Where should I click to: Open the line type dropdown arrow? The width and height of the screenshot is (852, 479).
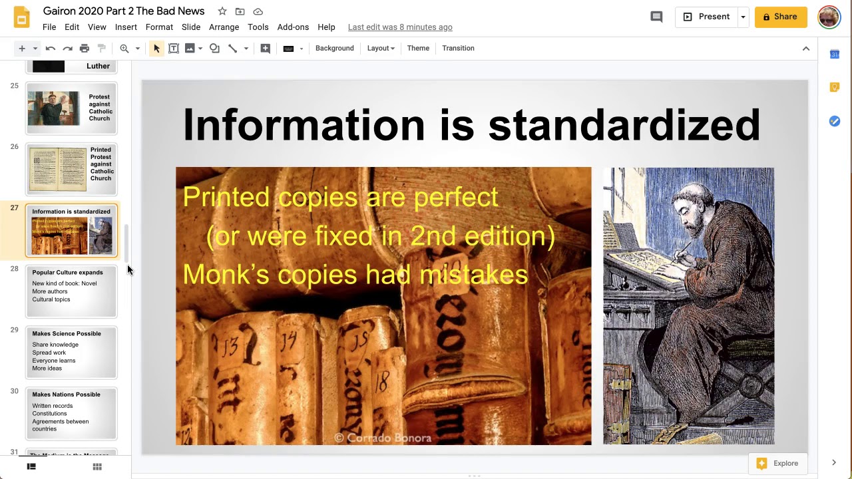[x=246, y=48]
